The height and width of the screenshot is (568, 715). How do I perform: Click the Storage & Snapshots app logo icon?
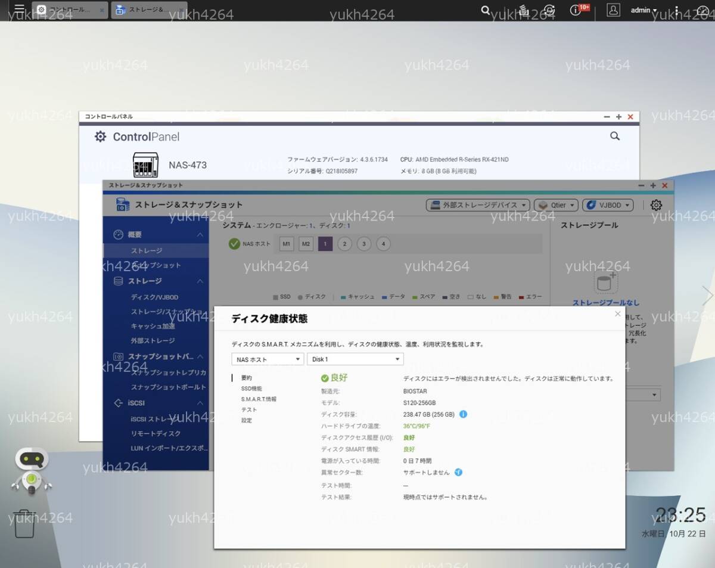[x=123, y=204]
